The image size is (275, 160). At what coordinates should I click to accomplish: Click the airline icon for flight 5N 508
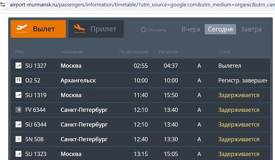point(19,139)
